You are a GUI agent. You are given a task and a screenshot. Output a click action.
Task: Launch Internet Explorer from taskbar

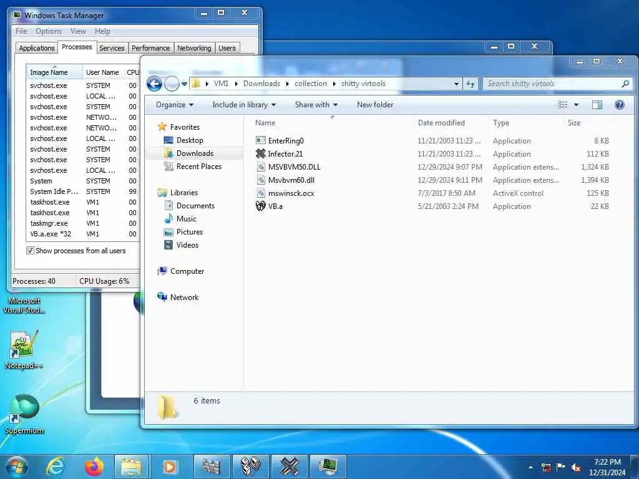click(56, 467)
